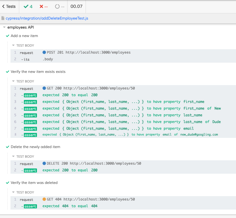Open the addDeleteEmployeeTest.js spec file link
The image size is (236, 218).
click(47, 18)
